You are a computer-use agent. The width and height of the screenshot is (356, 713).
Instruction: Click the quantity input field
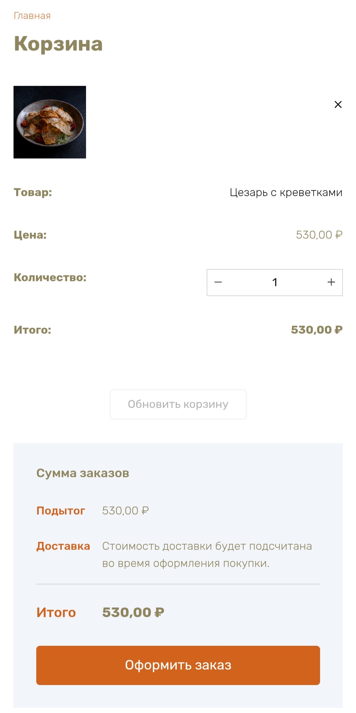click(275, 282)
